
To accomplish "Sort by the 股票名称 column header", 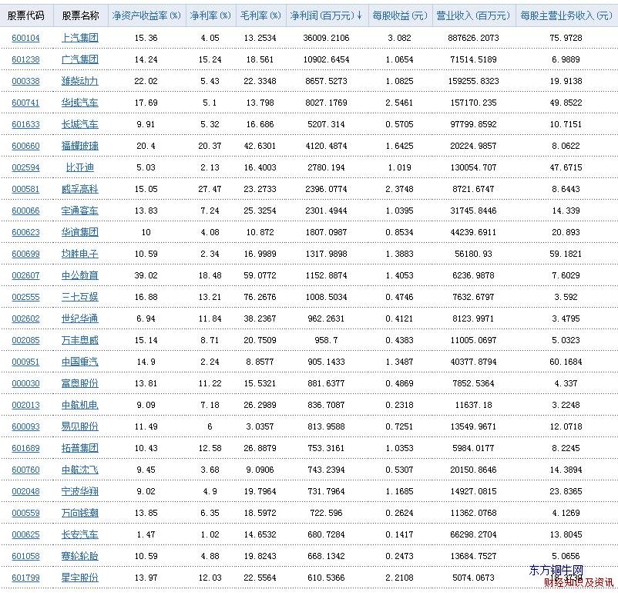I will (x=80, y=15).
